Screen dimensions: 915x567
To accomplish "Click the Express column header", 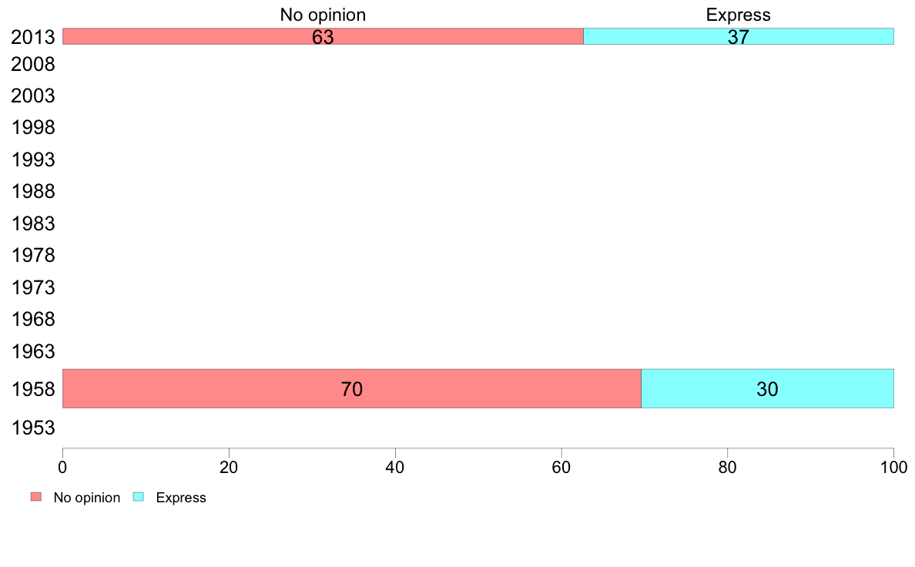I will point(738,15).
